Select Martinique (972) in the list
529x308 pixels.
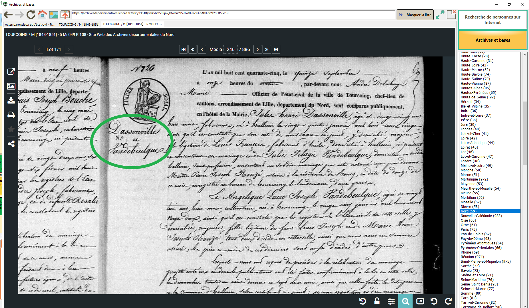click(474, 179)
